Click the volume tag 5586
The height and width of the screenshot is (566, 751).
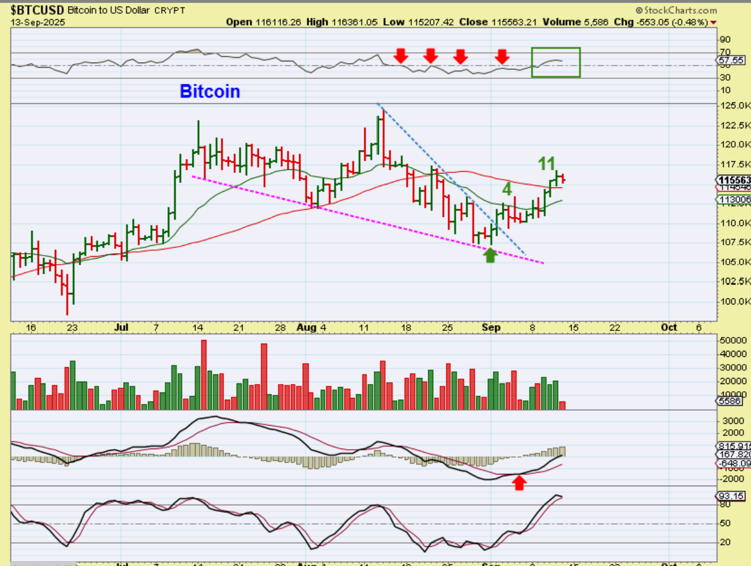pyautogui.click(x=729, y=401)
